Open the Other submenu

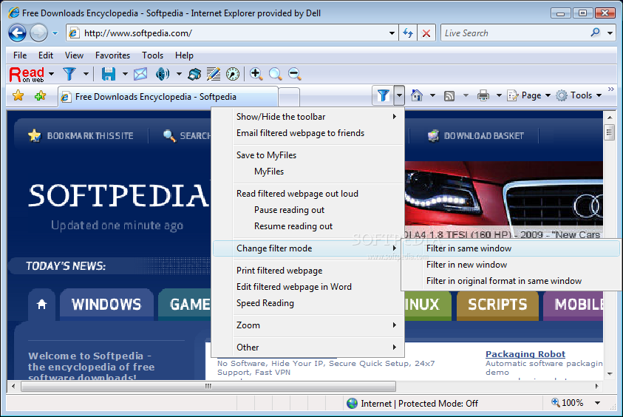(x=308, y=347)
